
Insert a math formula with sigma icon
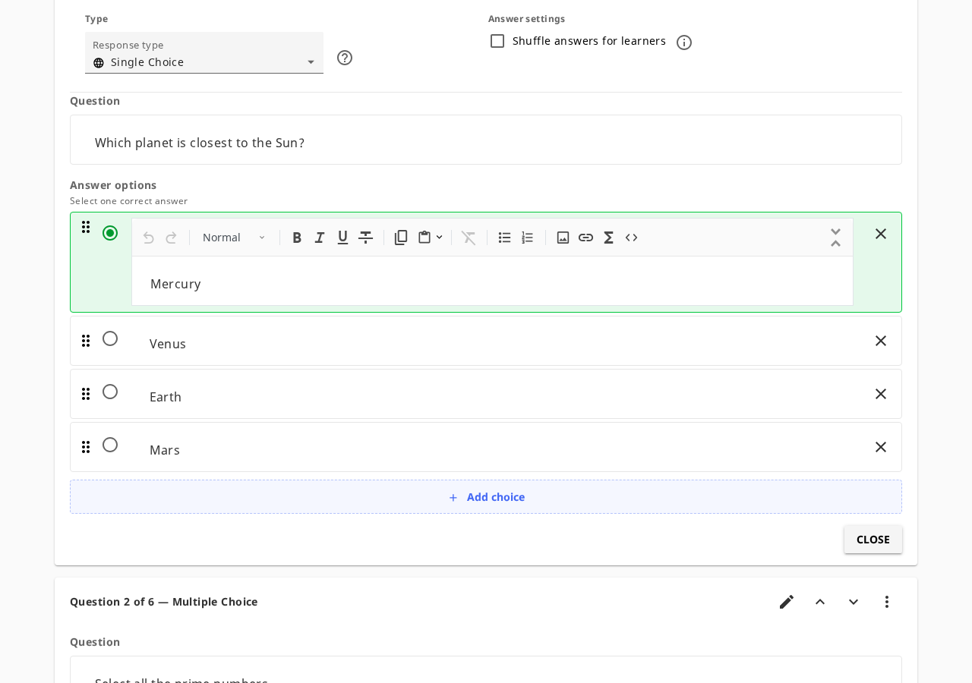click(608, 238)
